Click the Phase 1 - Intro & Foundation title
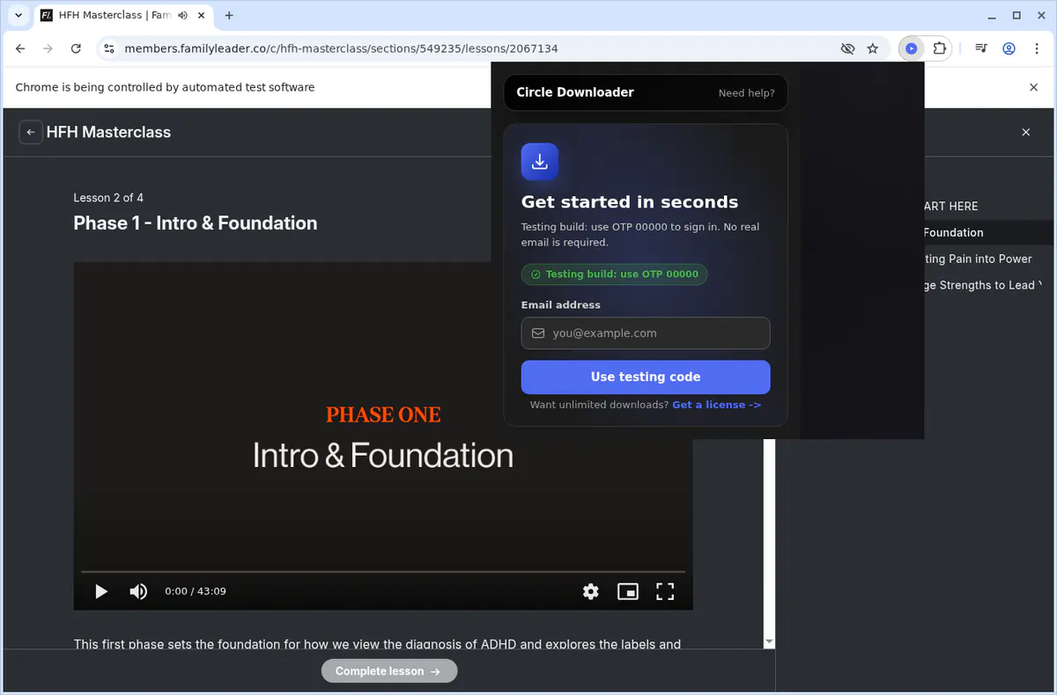The height and width of the screenshot is (695, 1057). pos(196,223)
